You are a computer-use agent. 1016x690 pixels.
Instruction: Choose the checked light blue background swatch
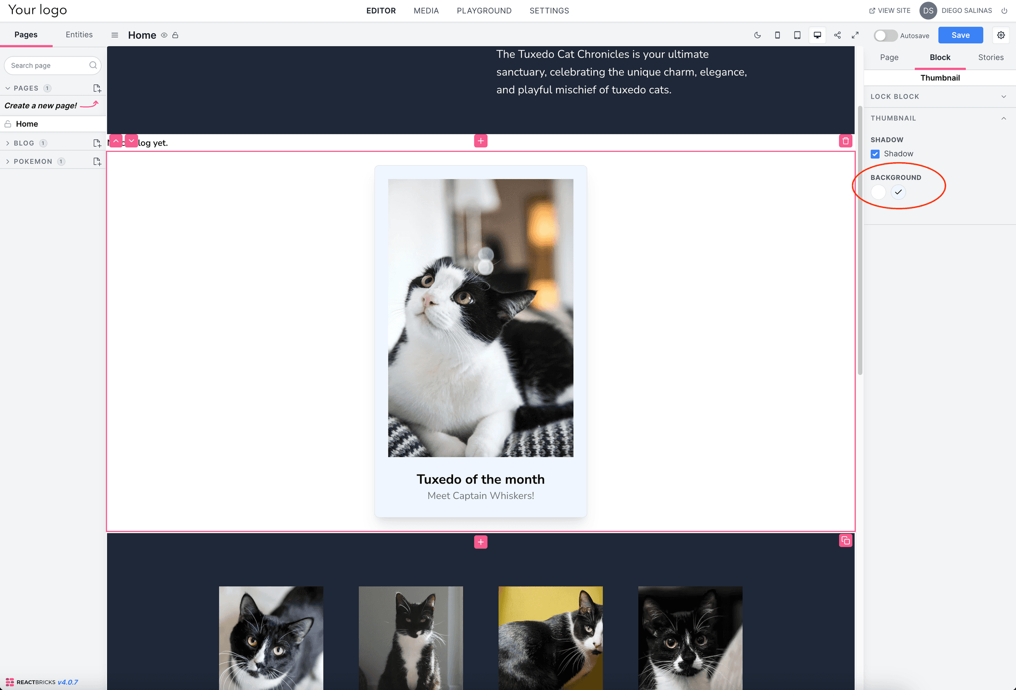(x=898, y=192)
